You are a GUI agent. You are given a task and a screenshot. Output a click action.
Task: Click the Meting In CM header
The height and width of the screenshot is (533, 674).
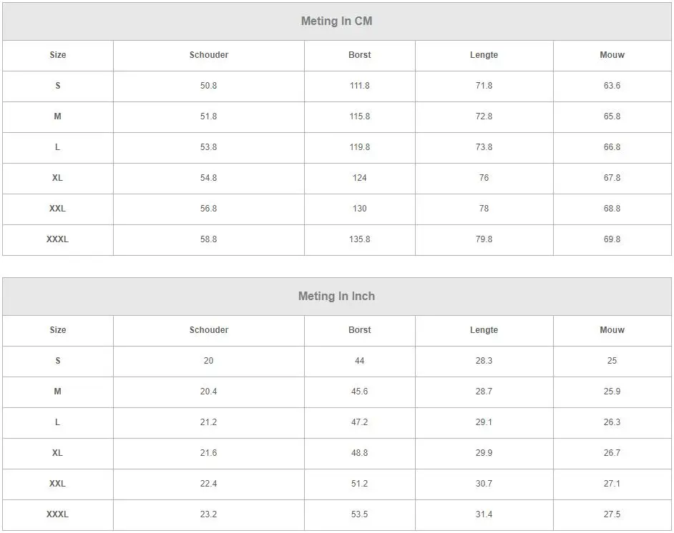click(336, 21)
